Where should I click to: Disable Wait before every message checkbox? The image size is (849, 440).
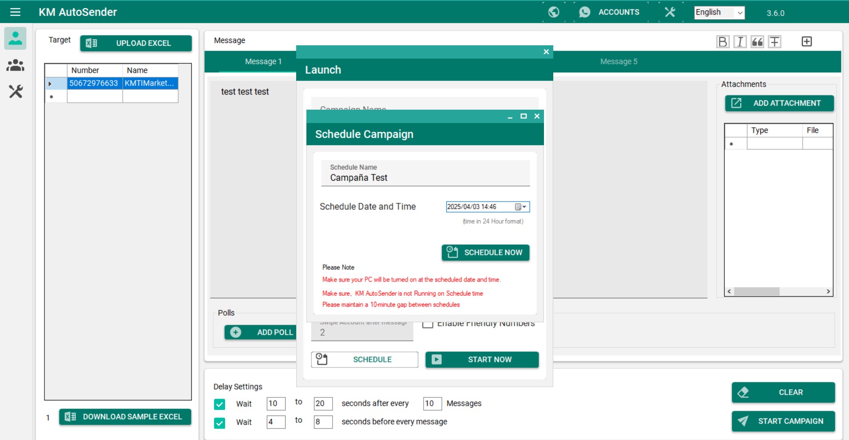coord(219,423)
